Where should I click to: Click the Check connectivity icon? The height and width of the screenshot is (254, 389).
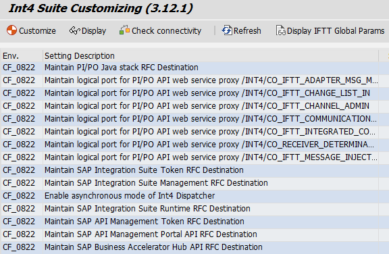pos(124,30)
